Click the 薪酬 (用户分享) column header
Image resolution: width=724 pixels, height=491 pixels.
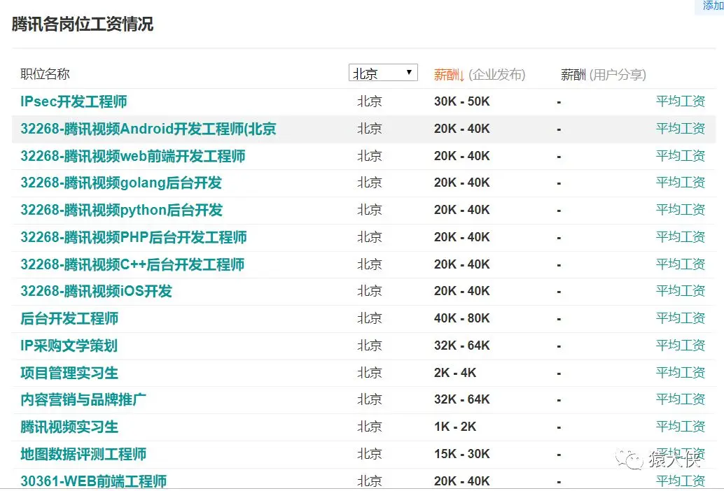point(603,74)
